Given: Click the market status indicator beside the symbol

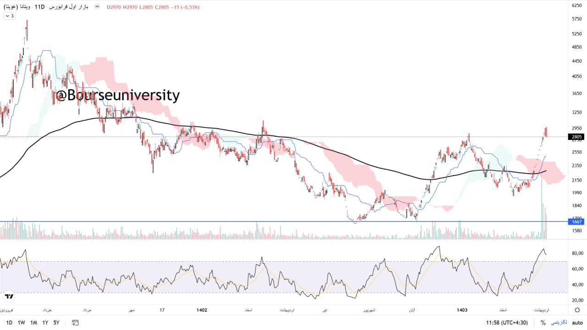Looking at the screenshot, I should point(97,7).
